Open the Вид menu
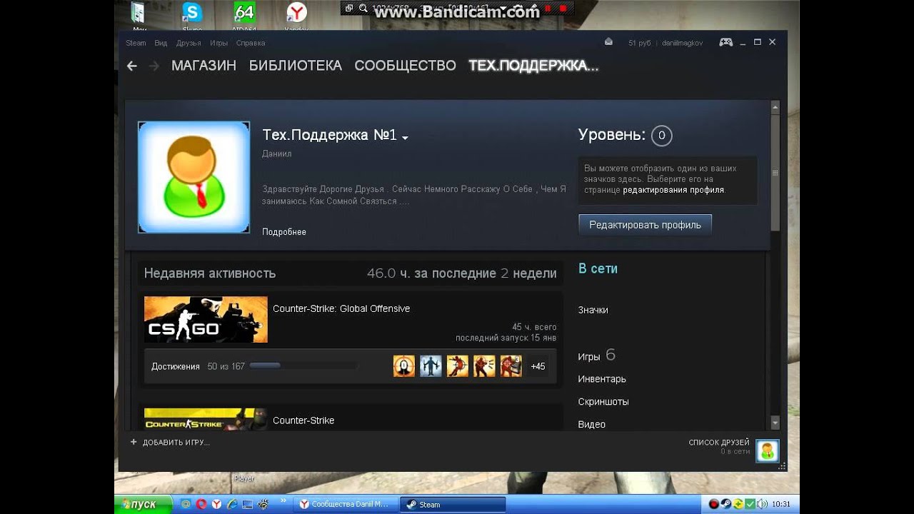The height and width of the screenshot is (514, 914). coord(161,43)
